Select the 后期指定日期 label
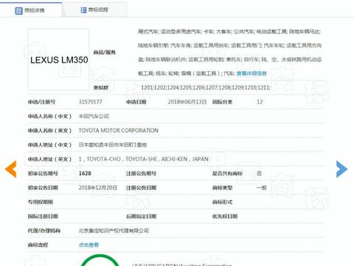Image resolution: width=354 pixels, height=266 pixels. pos(141,216)
